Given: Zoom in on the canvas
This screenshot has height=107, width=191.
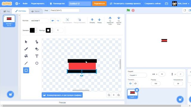Looking at the screenshot, I should pos(118,95).
